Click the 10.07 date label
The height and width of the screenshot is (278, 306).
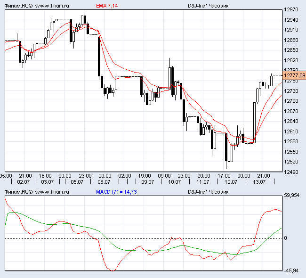(x=175, y=182)
